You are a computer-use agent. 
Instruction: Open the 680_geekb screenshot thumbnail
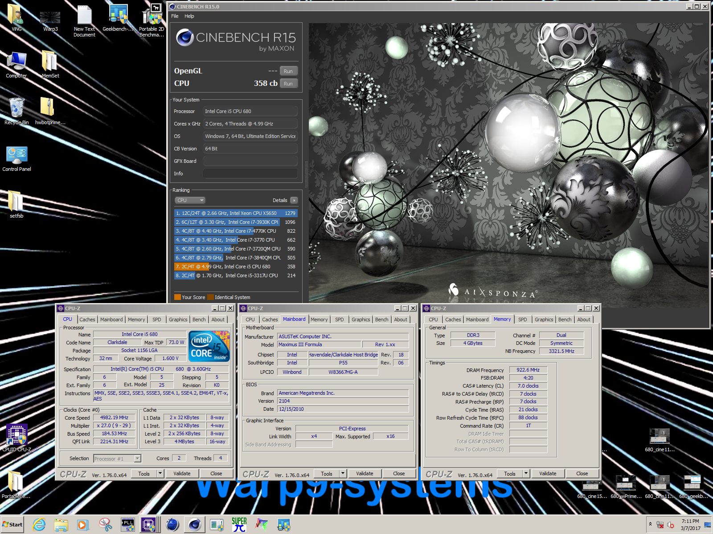click(x=693, y=487)
